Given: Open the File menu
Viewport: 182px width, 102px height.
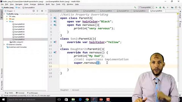Looking at the screenshot, I should pyautogui.click(x=2, y=4).
